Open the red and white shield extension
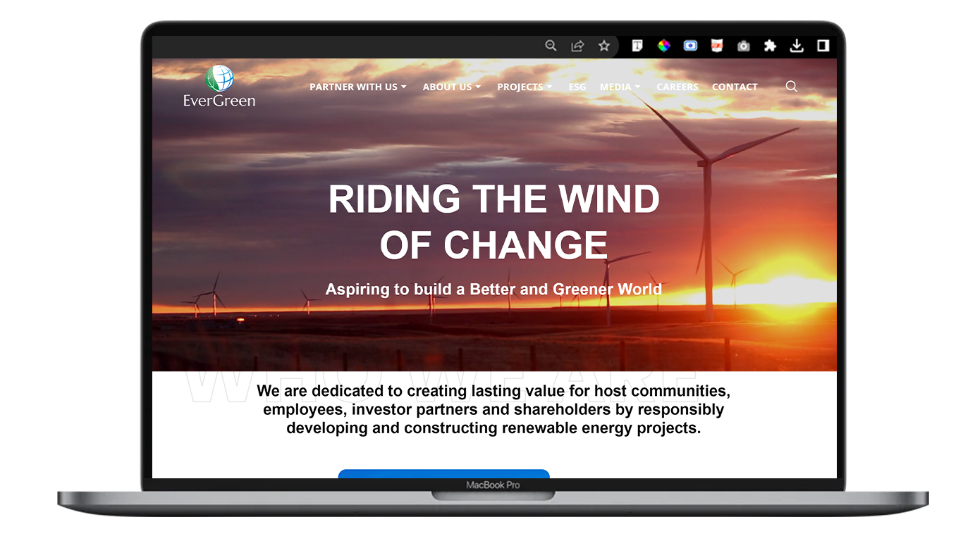Image resolution: width=963 pixels, height=541 pixels. (x=717, y=46)
